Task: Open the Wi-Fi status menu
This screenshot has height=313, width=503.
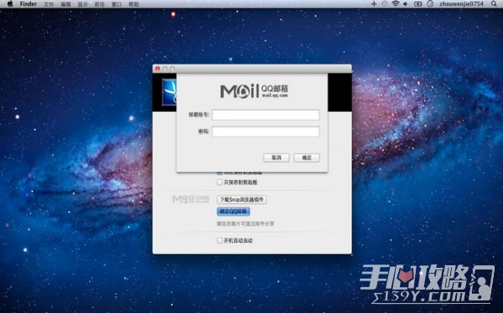Action: point(396,4)
